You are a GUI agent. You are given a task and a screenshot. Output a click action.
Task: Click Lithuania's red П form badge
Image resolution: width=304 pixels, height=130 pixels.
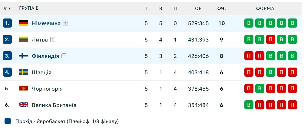tap(271, 40)
